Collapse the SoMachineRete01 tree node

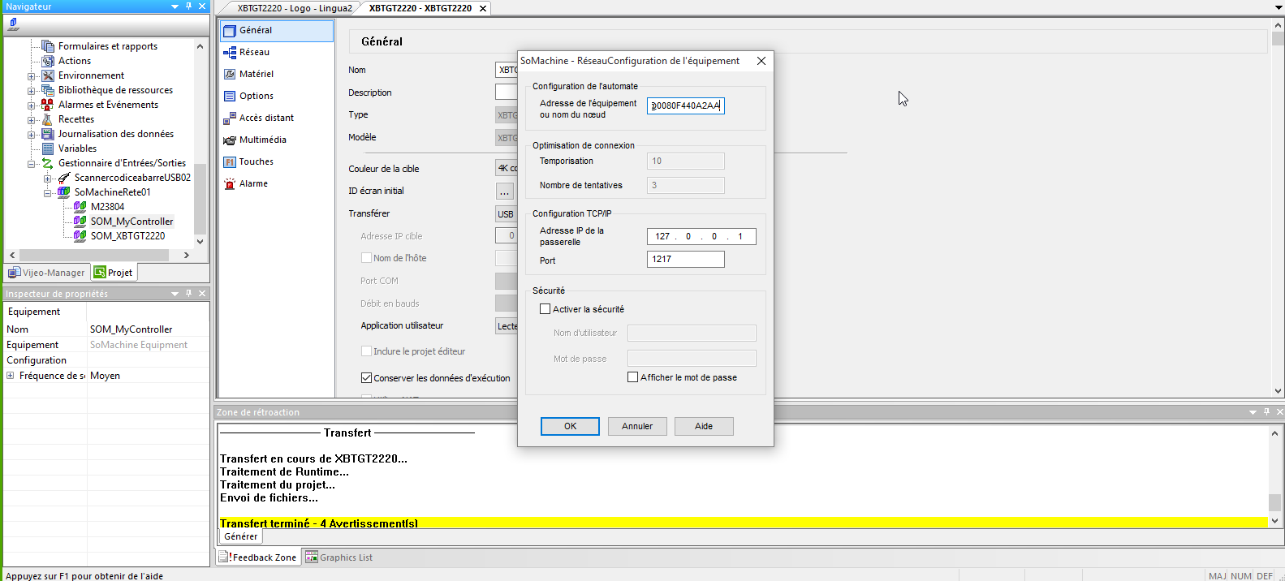coord(47,193)
